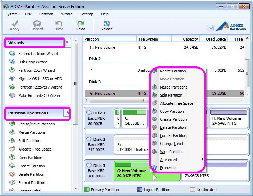Click sidebar scrollbar down arrow
Viewport: 253px width, 196px height.
pos(76,189)
